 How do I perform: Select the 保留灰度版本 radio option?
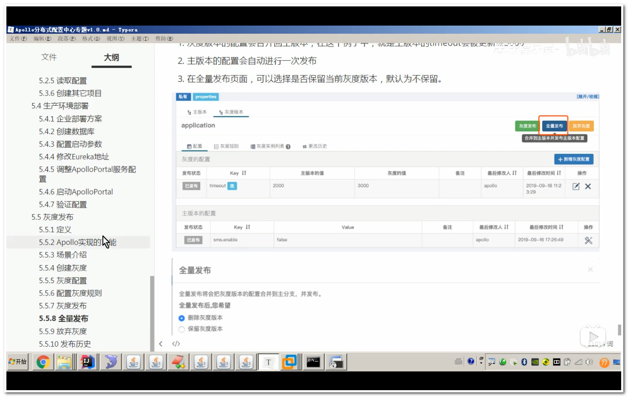tap(181, 329)
